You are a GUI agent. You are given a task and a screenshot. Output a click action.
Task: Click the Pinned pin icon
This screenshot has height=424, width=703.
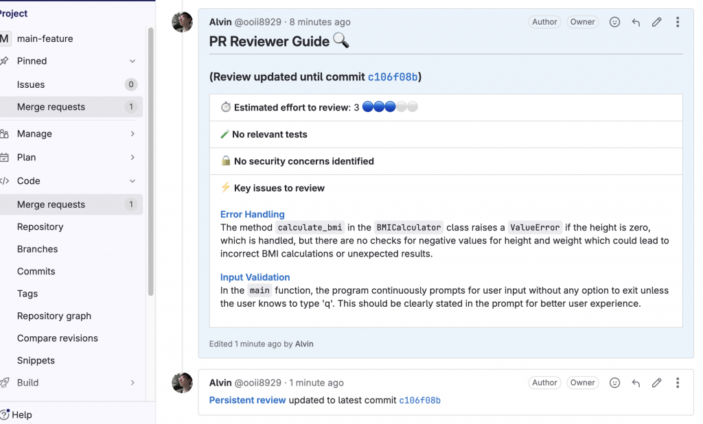[5, 61]
